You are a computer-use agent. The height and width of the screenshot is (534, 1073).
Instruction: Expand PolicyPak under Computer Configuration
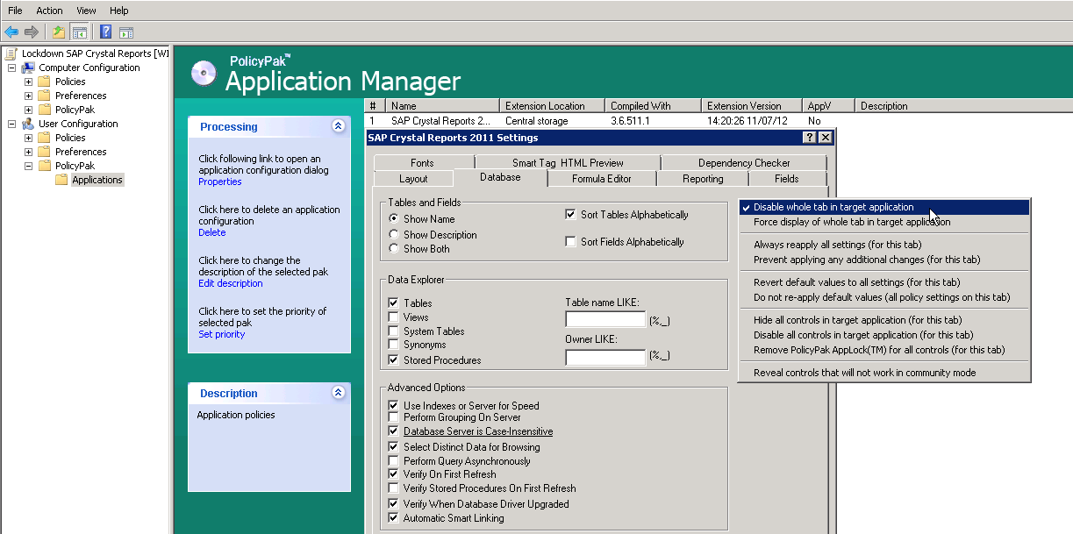[x=28, y=110]
